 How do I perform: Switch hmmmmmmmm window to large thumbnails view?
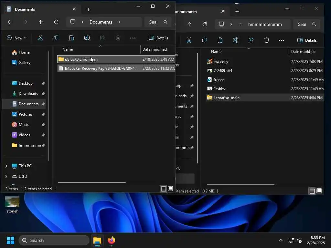(x=319, y=191)
